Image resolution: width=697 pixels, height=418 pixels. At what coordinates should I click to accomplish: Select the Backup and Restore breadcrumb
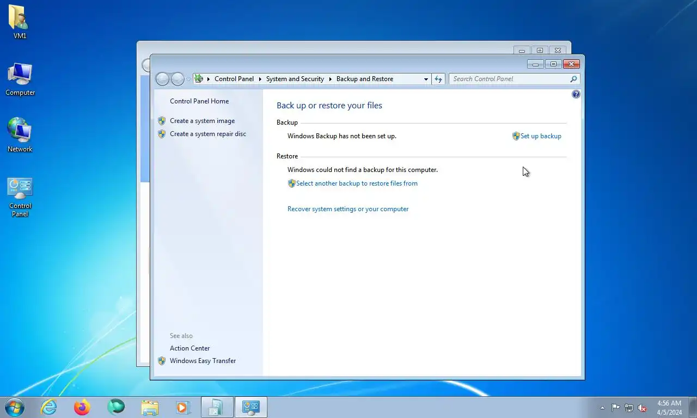pyautogui.click(x=365, y=79)
